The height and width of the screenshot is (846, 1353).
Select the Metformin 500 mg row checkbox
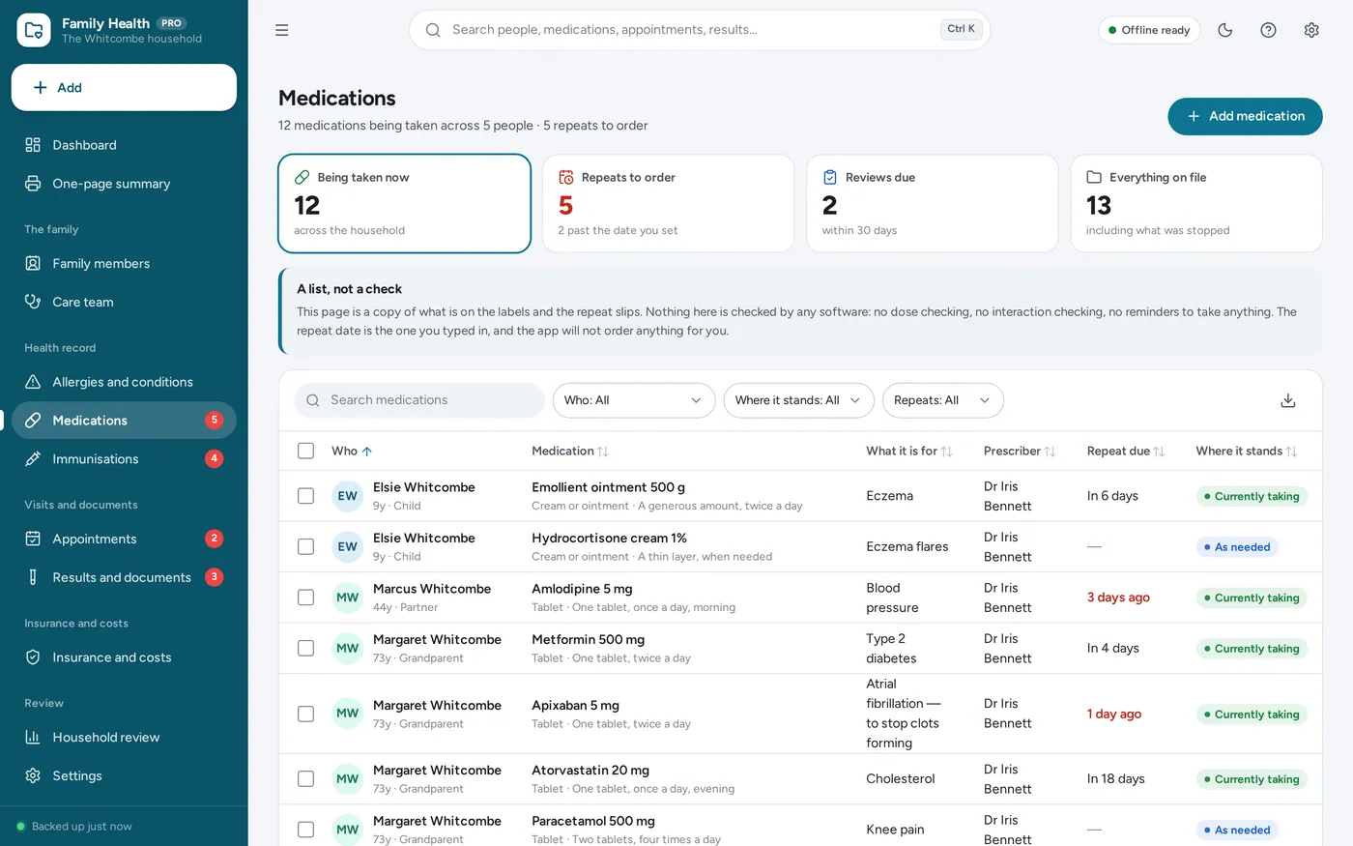[305, 648]
